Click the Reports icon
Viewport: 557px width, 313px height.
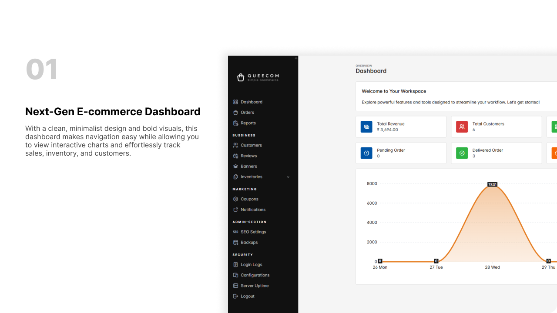click(235, 123)
